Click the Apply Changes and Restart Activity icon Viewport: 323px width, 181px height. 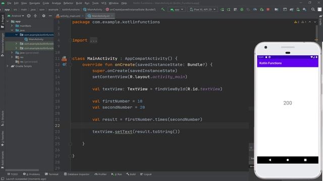229,10
